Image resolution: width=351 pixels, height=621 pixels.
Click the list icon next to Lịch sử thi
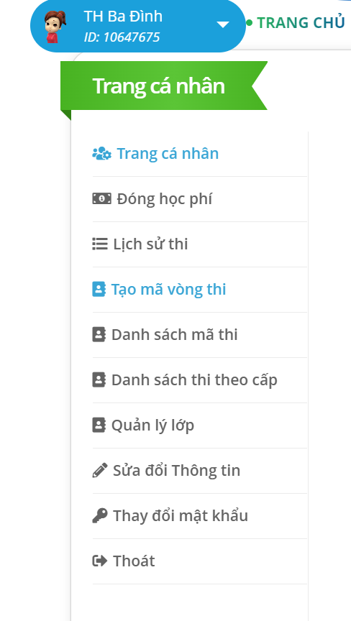[100, 244]
